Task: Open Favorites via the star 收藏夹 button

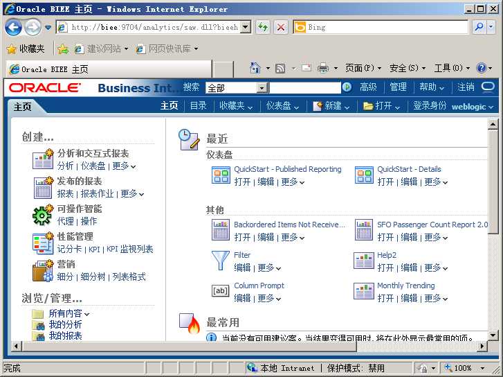Action: 26,49
